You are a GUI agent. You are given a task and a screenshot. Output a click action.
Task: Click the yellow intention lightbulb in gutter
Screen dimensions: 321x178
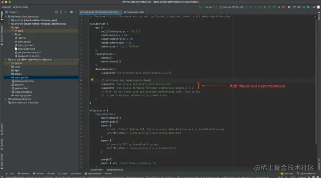tap(92, 80)
